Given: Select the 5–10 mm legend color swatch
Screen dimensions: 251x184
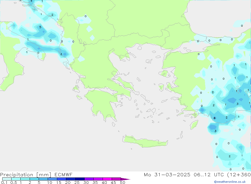Looking at the screenshot, I should pos(43,179).
